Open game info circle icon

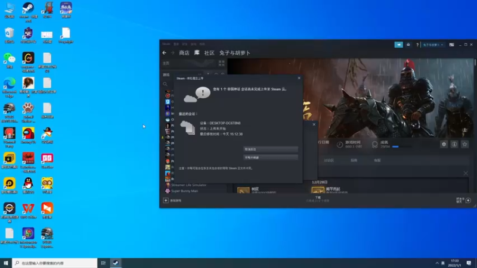click(454, 144)
